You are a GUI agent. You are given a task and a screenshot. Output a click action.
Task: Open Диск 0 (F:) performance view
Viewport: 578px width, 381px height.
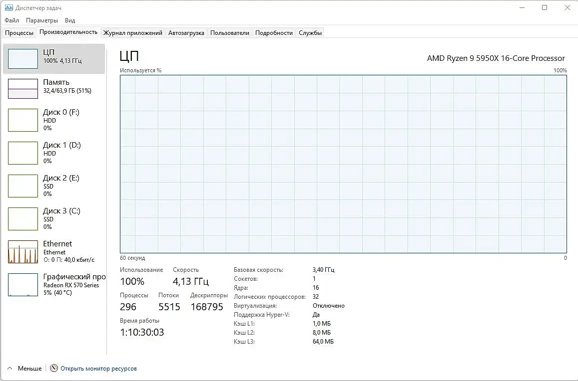tap(23, 120)
